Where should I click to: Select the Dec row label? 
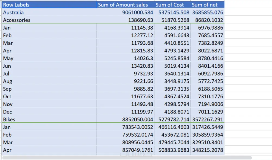(7, 112)
